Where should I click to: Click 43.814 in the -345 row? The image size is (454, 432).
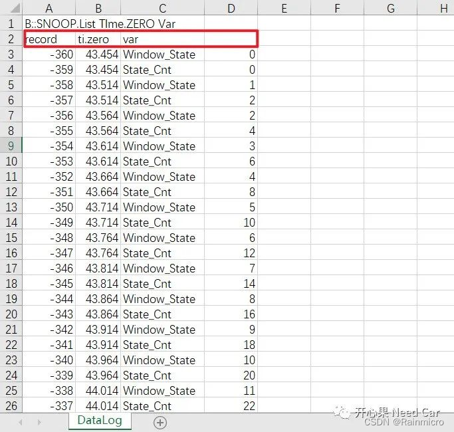coord(98,284)
